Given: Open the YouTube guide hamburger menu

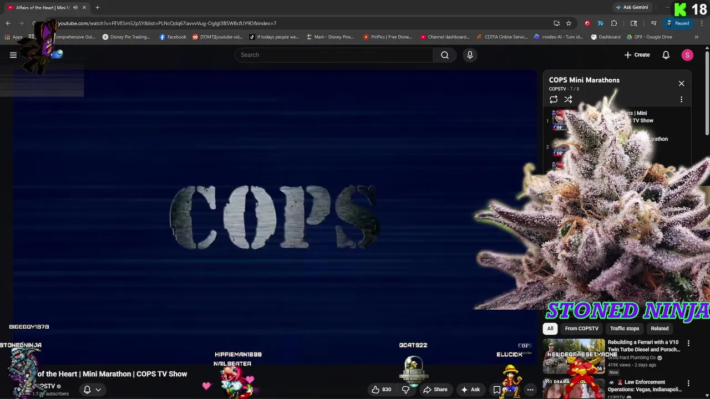Looking at the screenshot, I should [x=13, y=55].
